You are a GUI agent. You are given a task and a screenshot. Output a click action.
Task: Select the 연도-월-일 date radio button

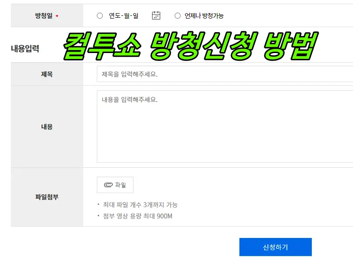100,16
